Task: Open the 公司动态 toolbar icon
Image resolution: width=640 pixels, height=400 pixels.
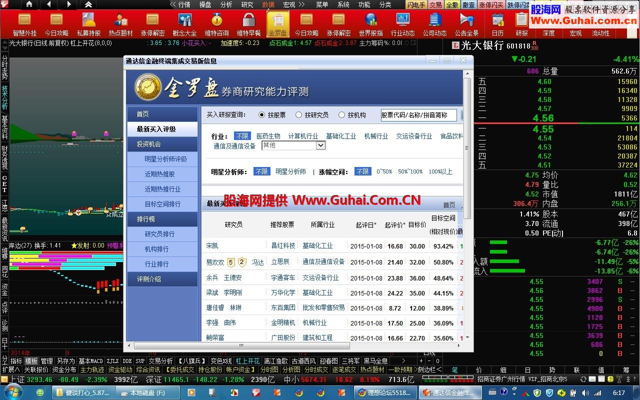Action: (434, 23)
